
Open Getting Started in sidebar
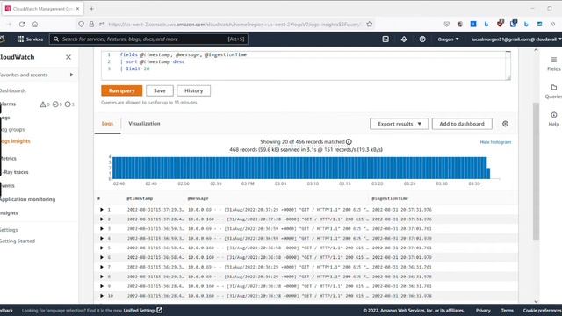pos(18,241)
